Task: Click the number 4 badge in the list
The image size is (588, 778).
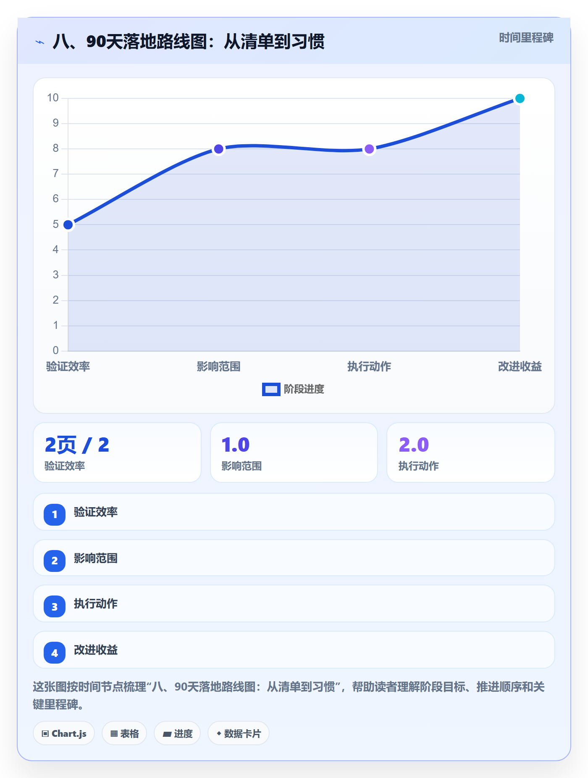Action: pos(55,653)
